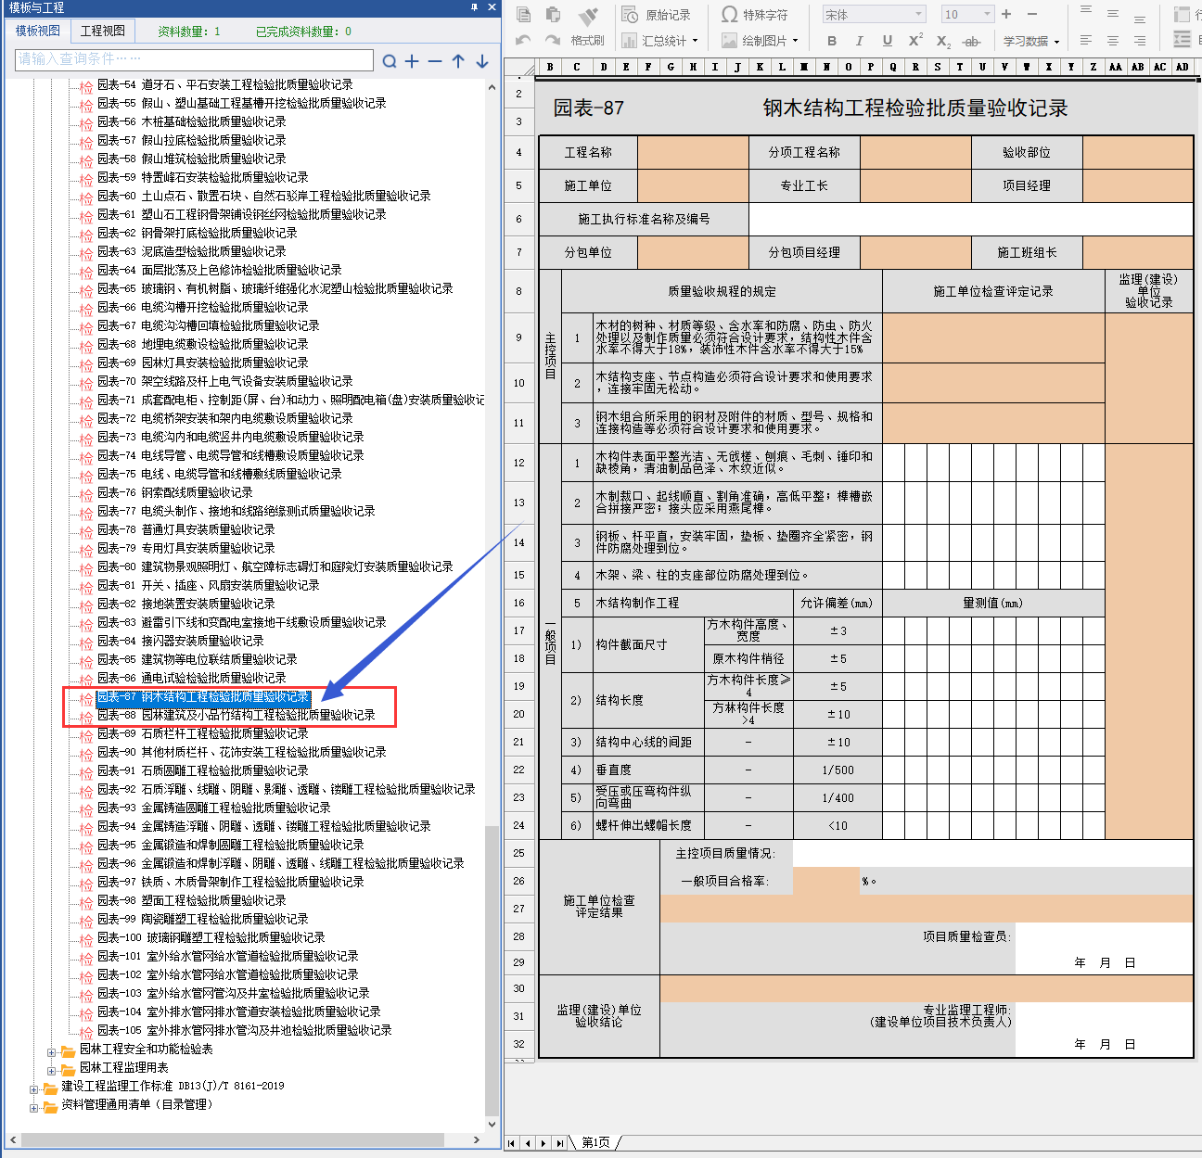Apply subscript X₂ formatting
The image size is (1202, 1158).
pyautogui.click(x=943, y=42)
